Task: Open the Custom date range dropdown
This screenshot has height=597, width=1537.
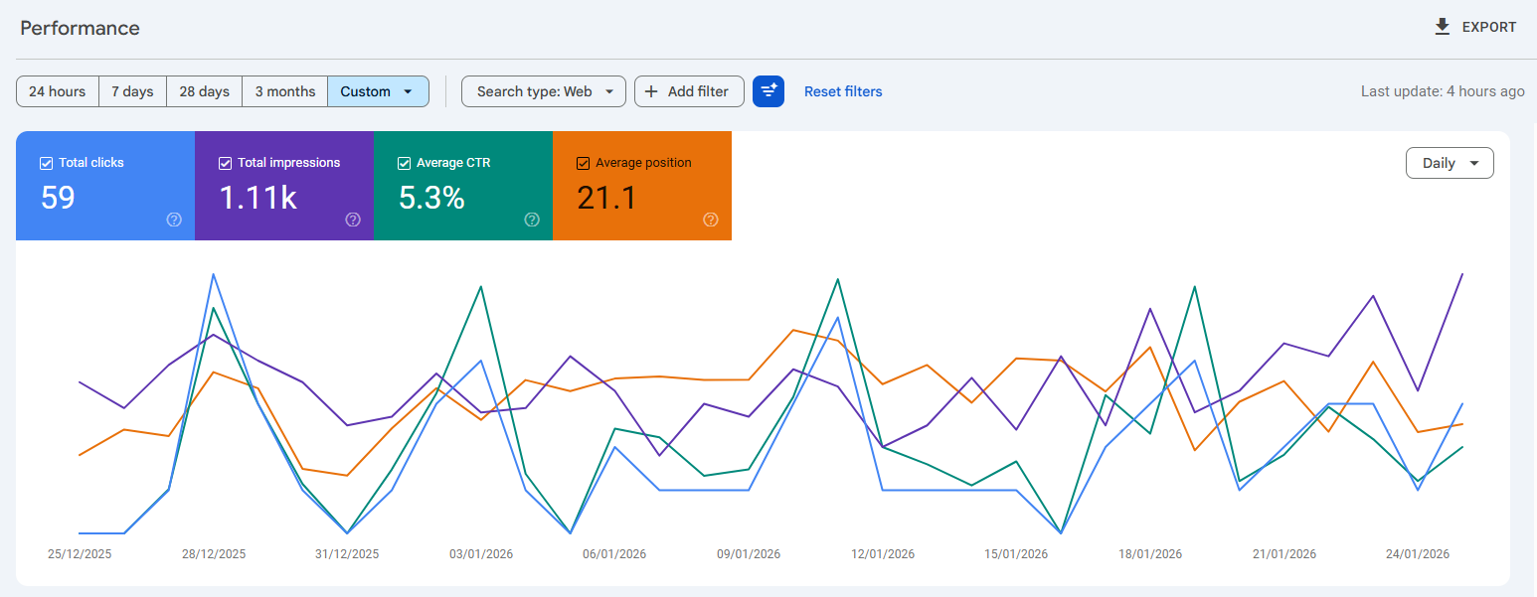Action: point(378,90)
